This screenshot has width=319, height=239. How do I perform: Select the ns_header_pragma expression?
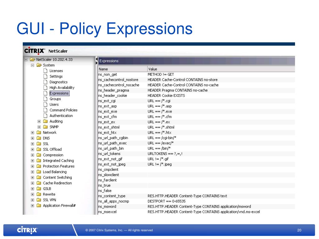pyautogui.click(x=196, y=91)
